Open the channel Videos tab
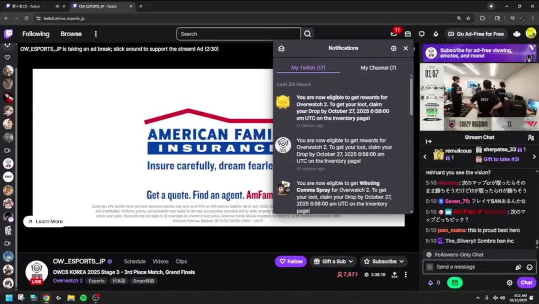 pyautogui.click(x=160, y=261)
